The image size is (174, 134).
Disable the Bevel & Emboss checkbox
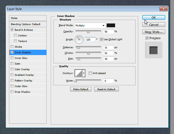point(12,30)
